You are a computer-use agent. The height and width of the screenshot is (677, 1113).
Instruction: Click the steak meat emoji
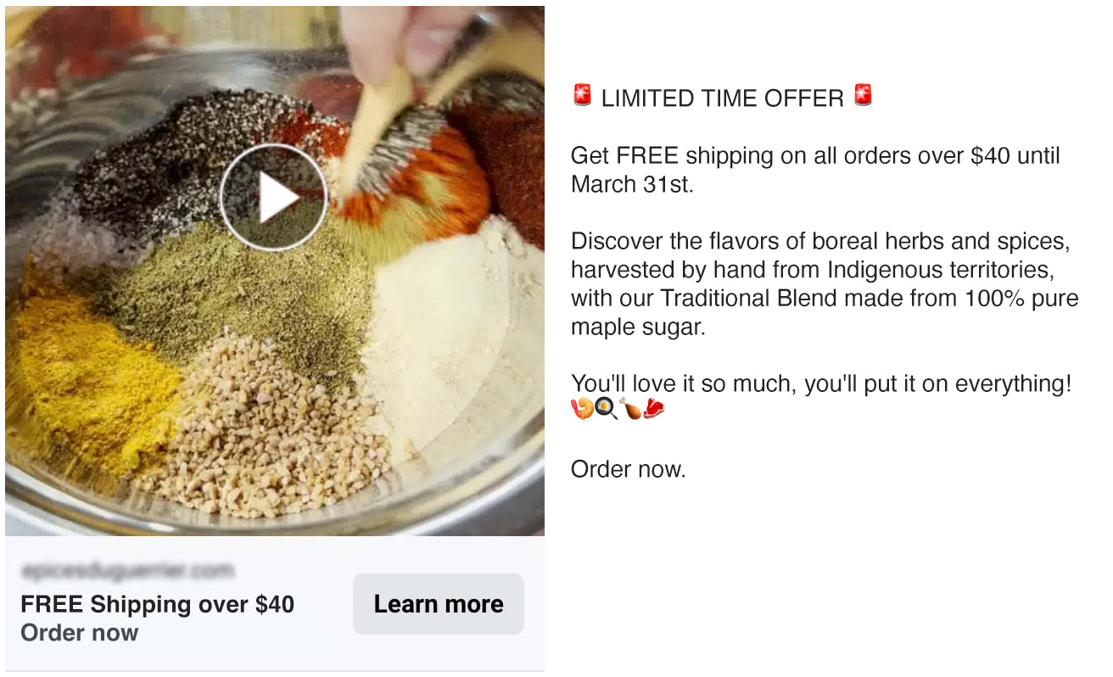(654, 409)
